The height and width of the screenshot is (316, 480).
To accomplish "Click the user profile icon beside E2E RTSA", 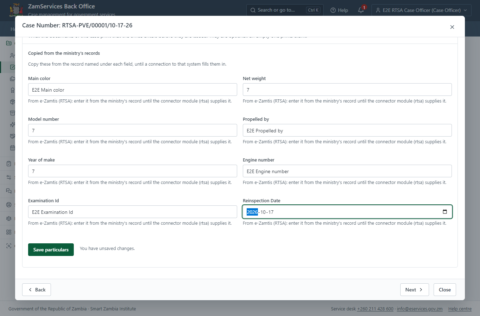I will [x=378, y=10].
